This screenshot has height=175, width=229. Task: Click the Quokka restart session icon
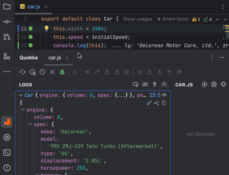(x=23, y=72)
